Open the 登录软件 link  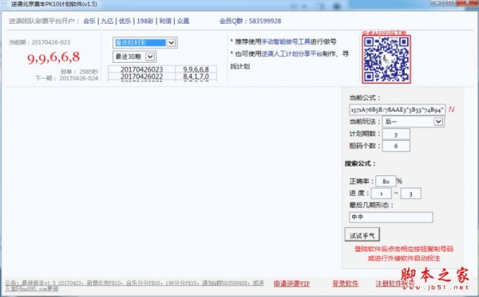click(345, 283)
